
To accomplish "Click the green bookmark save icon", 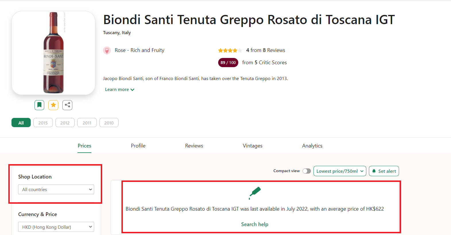I will pos(39,105).
